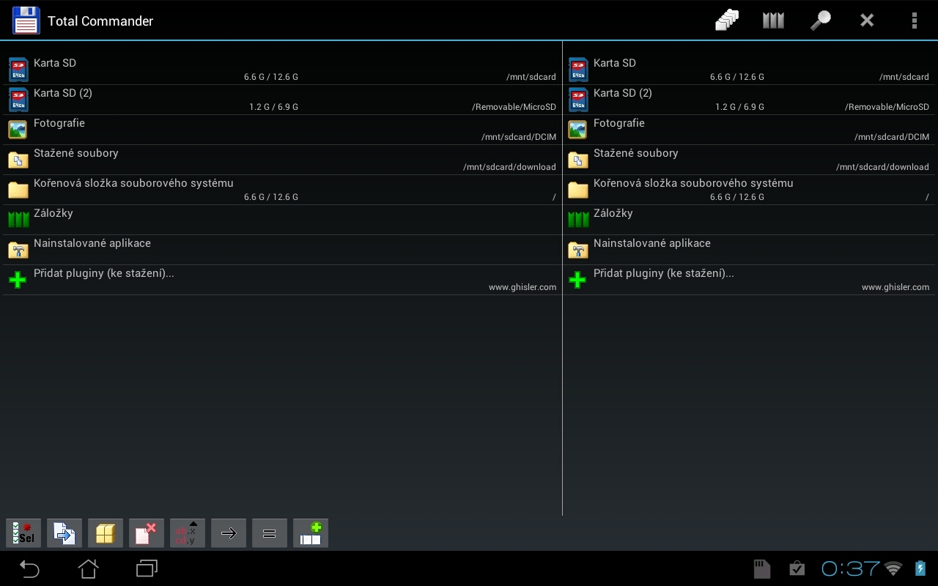938x586 pixels.
Task: Click the Select files button in bottom toolbar
Action: [23, 533]
